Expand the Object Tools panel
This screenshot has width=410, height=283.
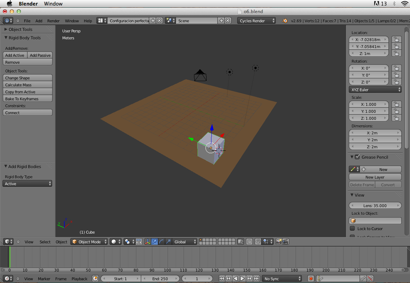tap(6, 29)
